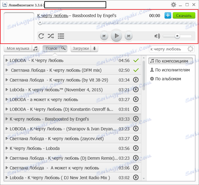Mute sound via speaker icon
Viewport: 199px width, 185px height.
point(157,36)
